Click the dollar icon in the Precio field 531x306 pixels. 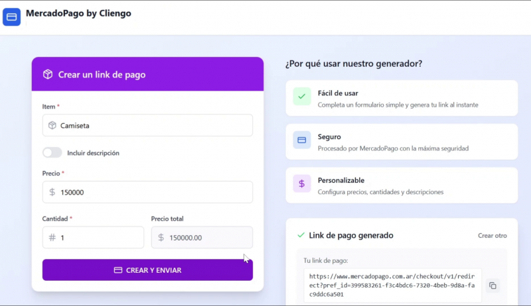pos(52,192)
